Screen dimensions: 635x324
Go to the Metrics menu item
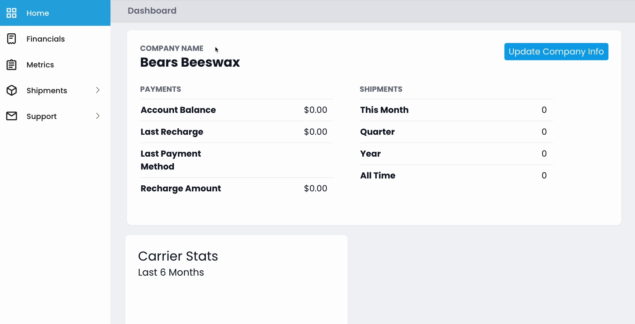[x=40, y=65]
